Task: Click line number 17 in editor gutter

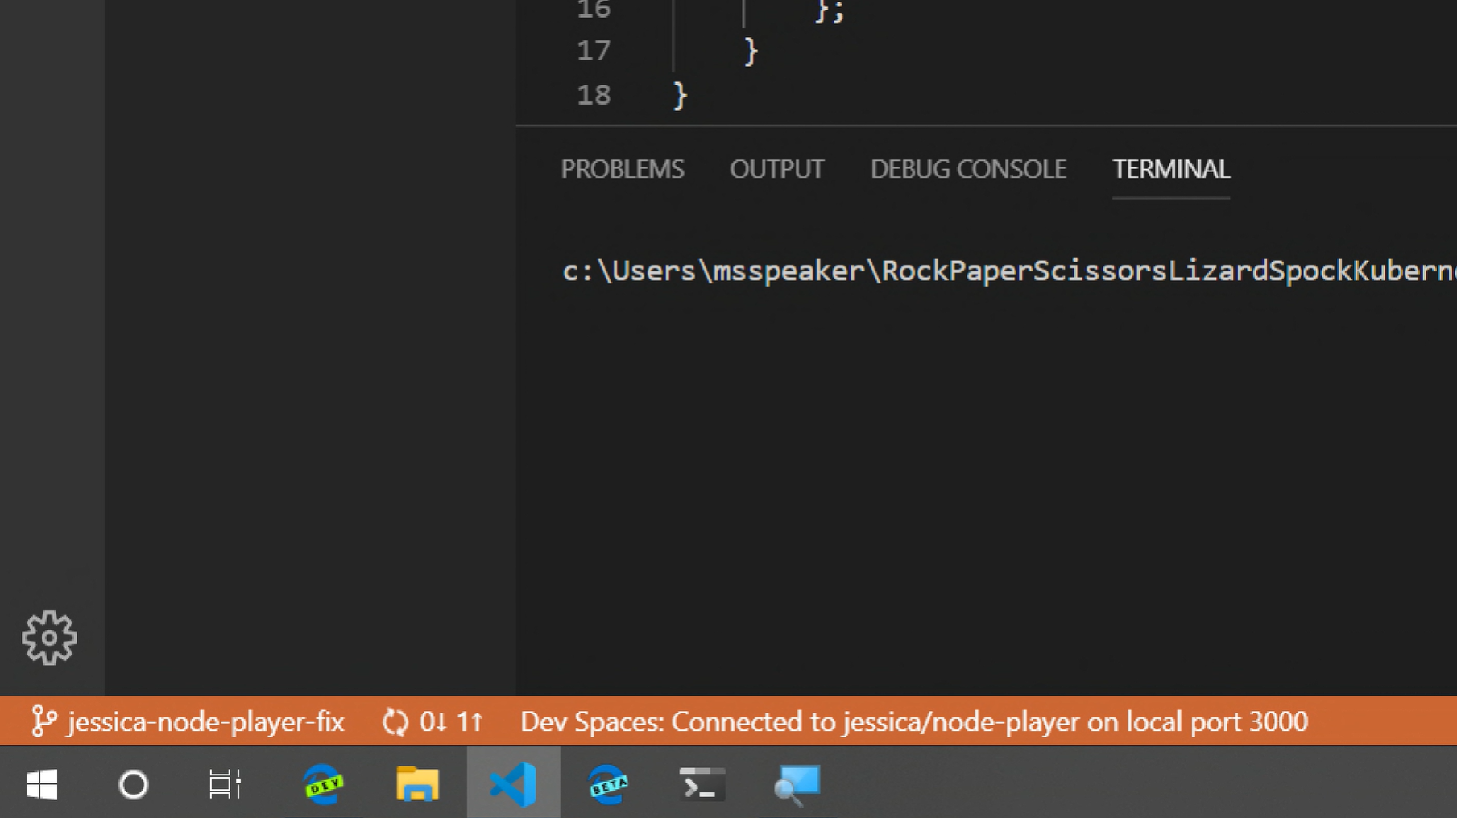Action: click(x=594, y=51)
